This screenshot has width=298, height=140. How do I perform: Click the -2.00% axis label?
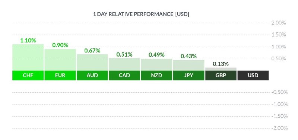[279, 128]
